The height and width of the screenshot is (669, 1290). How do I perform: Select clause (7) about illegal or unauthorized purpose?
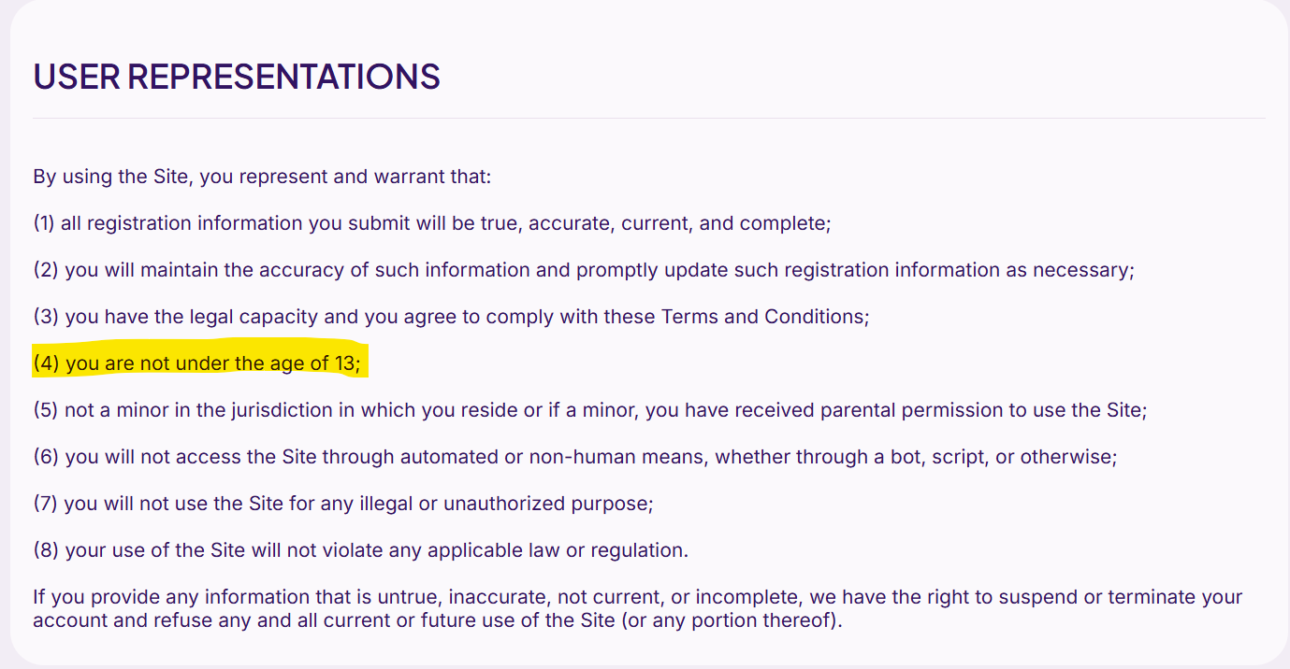343,504
